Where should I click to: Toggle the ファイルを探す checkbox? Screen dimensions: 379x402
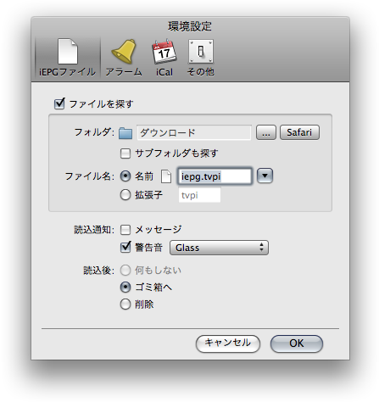(x=59, y=103)
